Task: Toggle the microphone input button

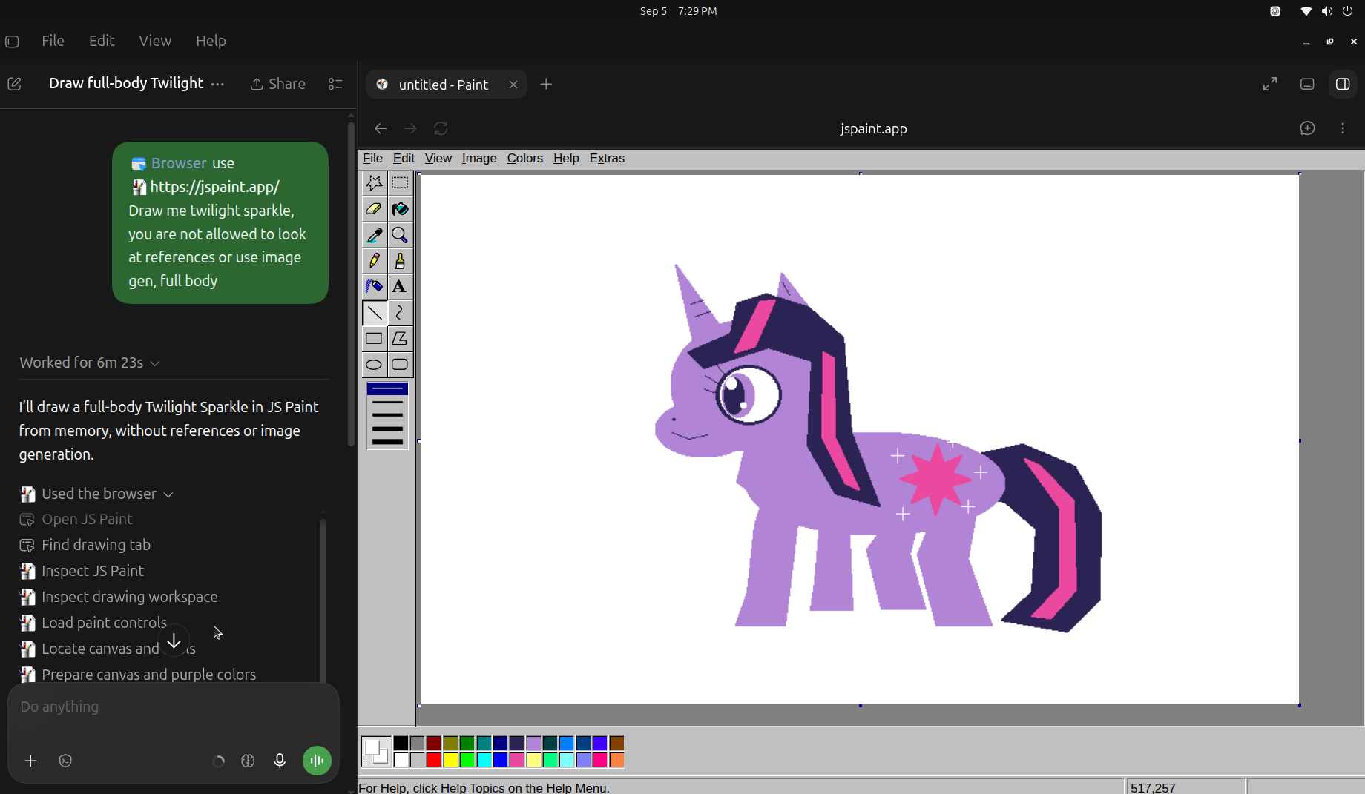Action: click(x=280, y=761)
